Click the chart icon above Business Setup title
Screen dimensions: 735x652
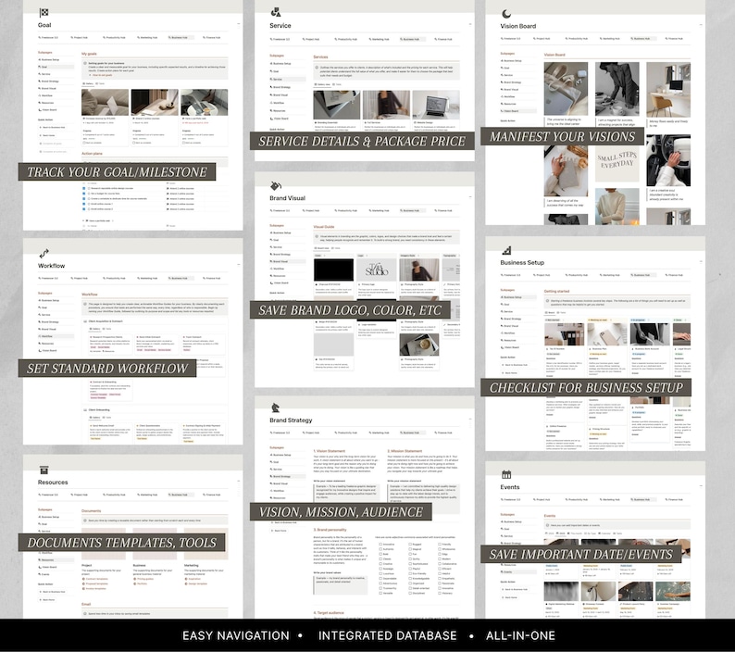coord(506,250)
